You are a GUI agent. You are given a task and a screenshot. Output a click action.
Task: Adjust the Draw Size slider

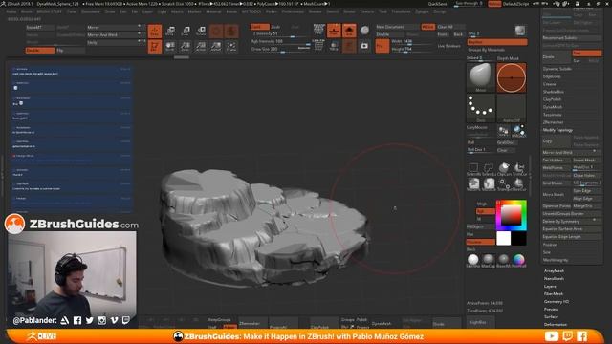tap(280, 49)
